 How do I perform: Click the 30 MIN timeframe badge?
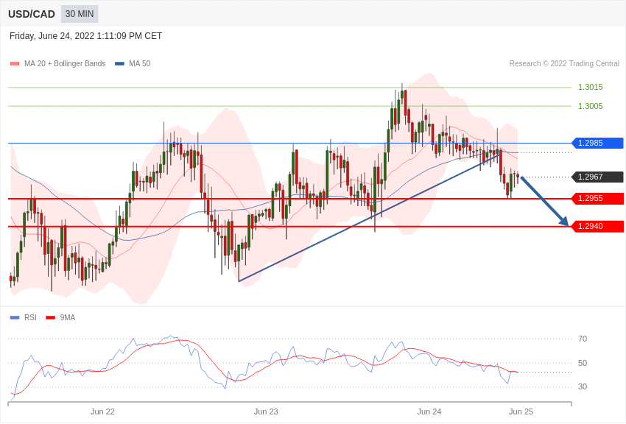(x=80, y=14)
